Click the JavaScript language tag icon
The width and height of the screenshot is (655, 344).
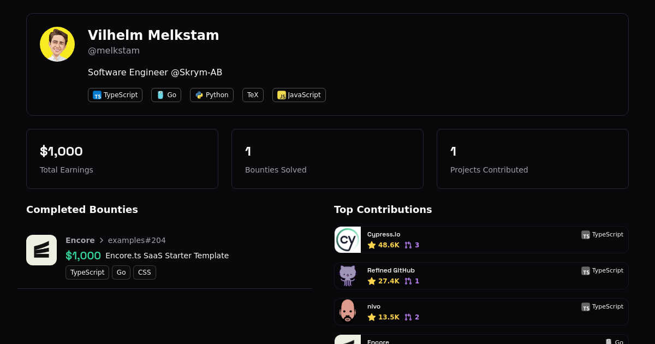[x=282, y=95]
